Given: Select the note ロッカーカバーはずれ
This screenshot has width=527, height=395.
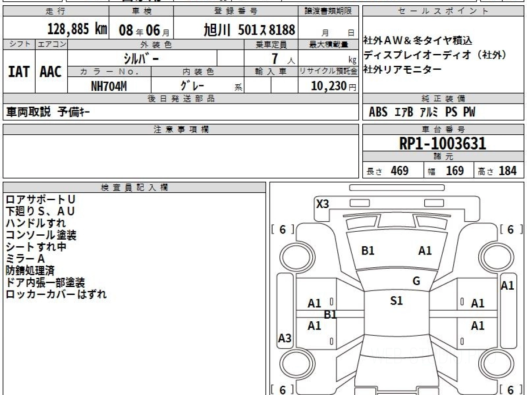Looking at the screenshot, I should [x=56, y=294].
